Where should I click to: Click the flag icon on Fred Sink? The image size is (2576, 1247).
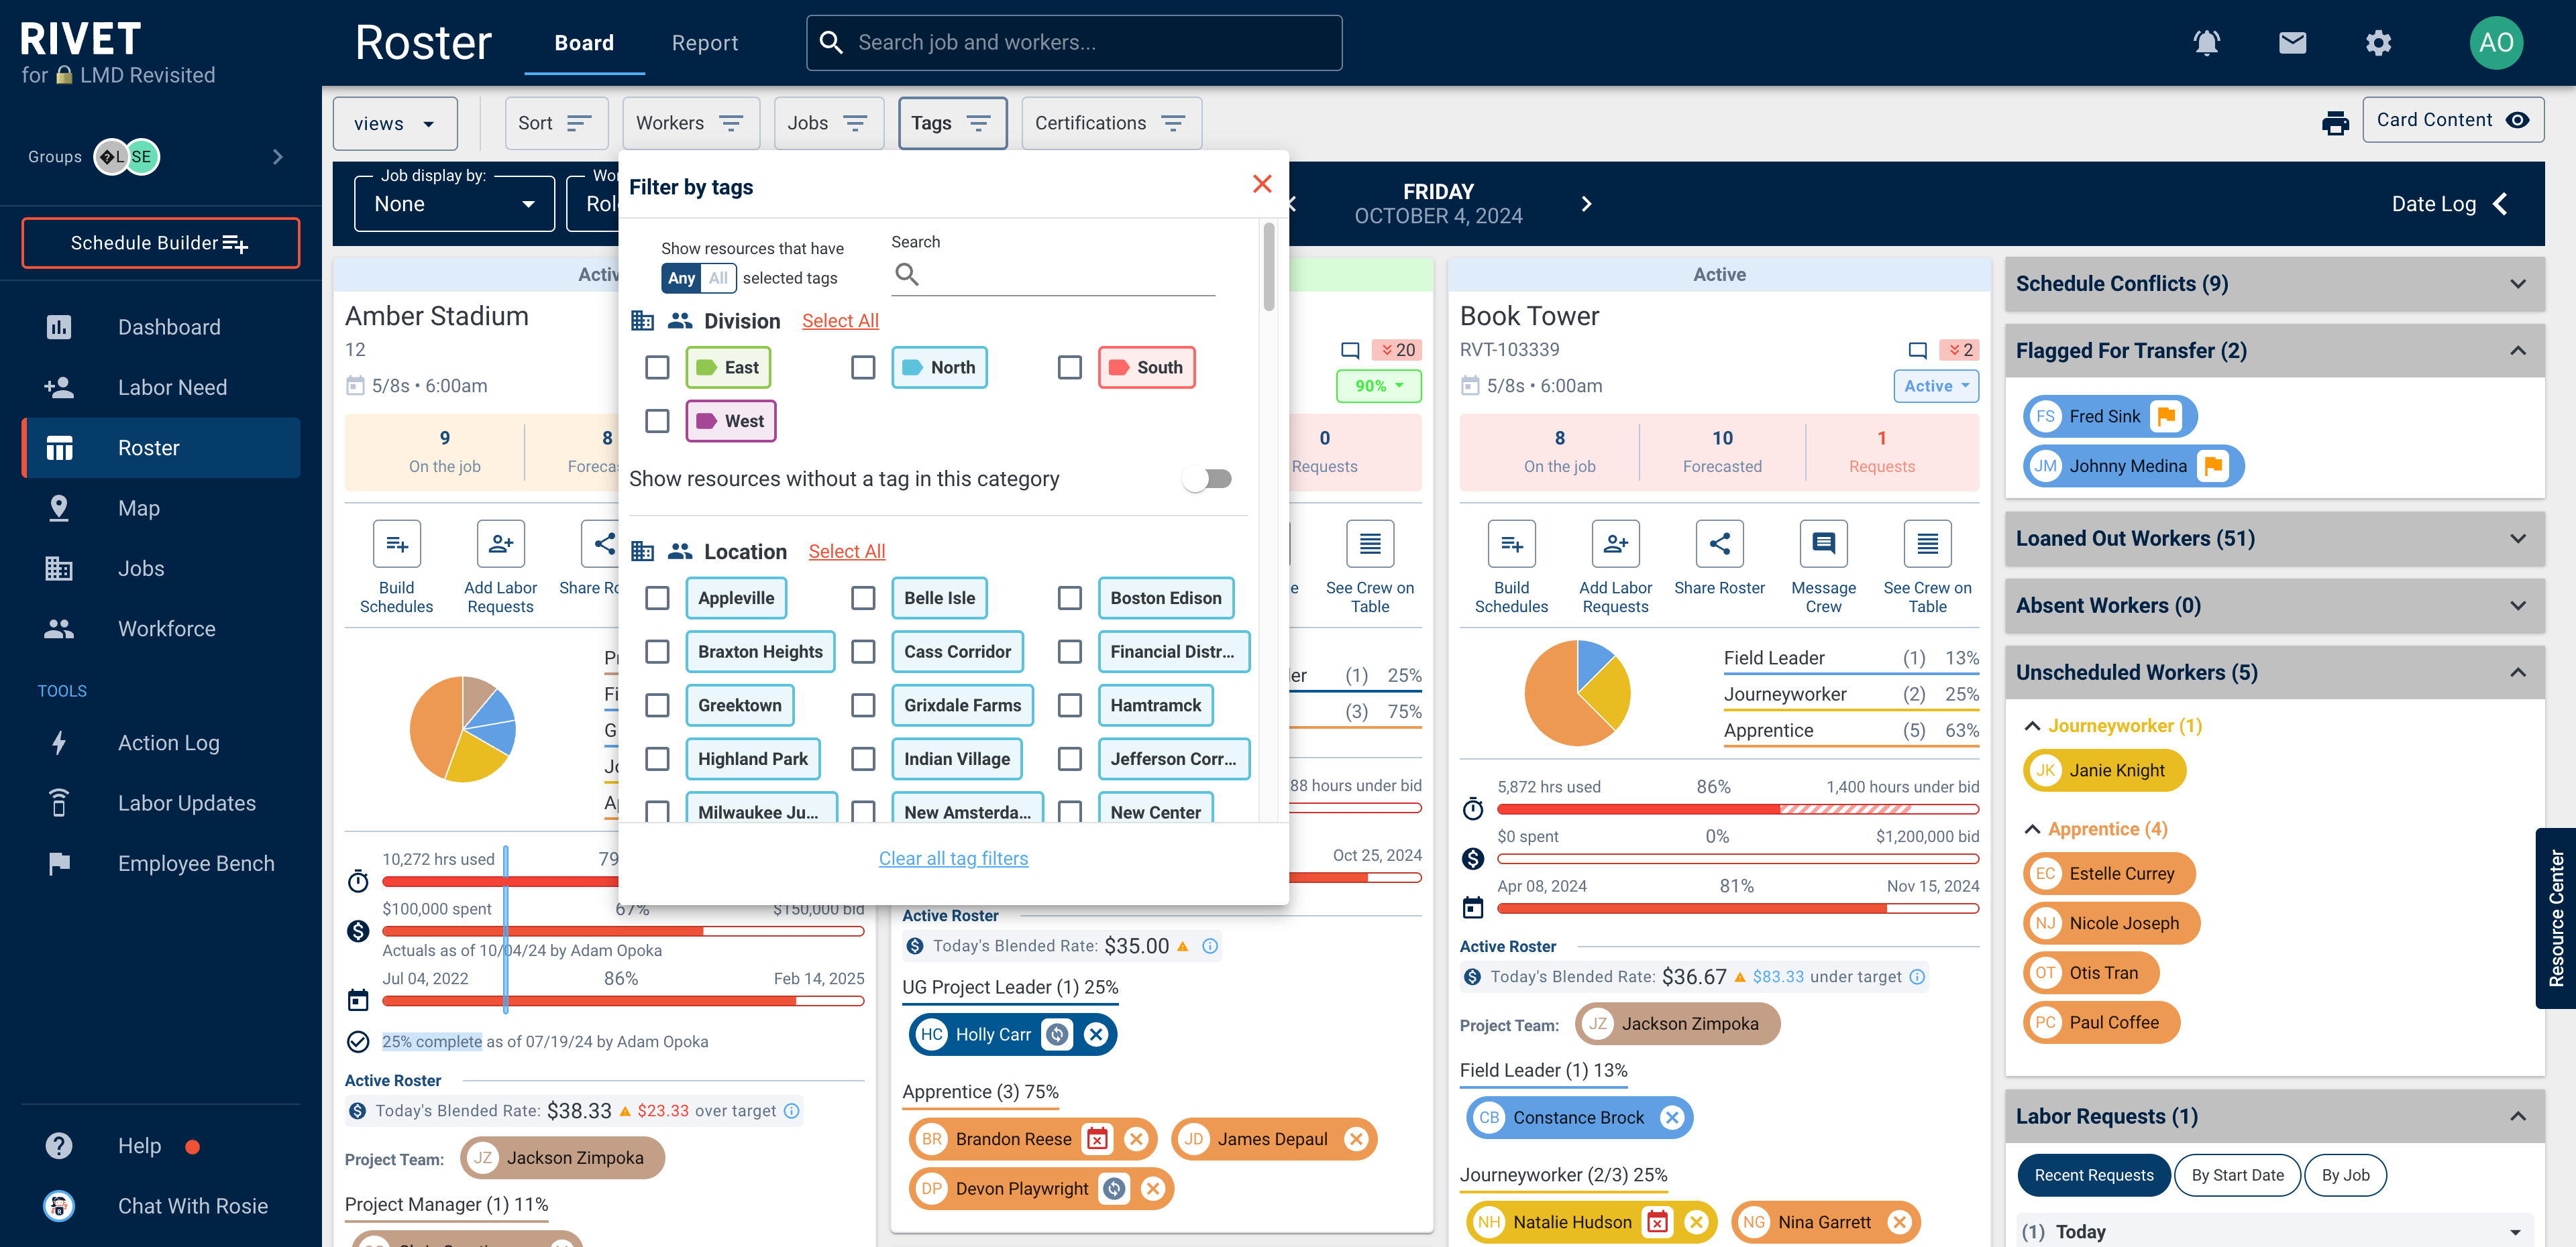(2167, 416)
